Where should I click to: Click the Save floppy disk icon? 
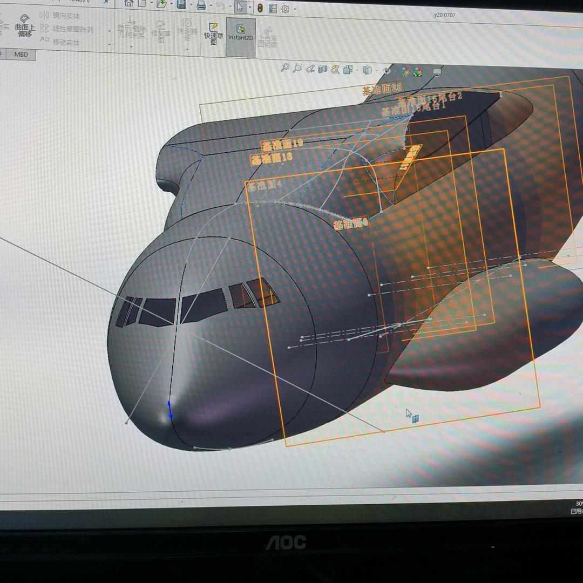pyautogui.click(x=181, y=5)
